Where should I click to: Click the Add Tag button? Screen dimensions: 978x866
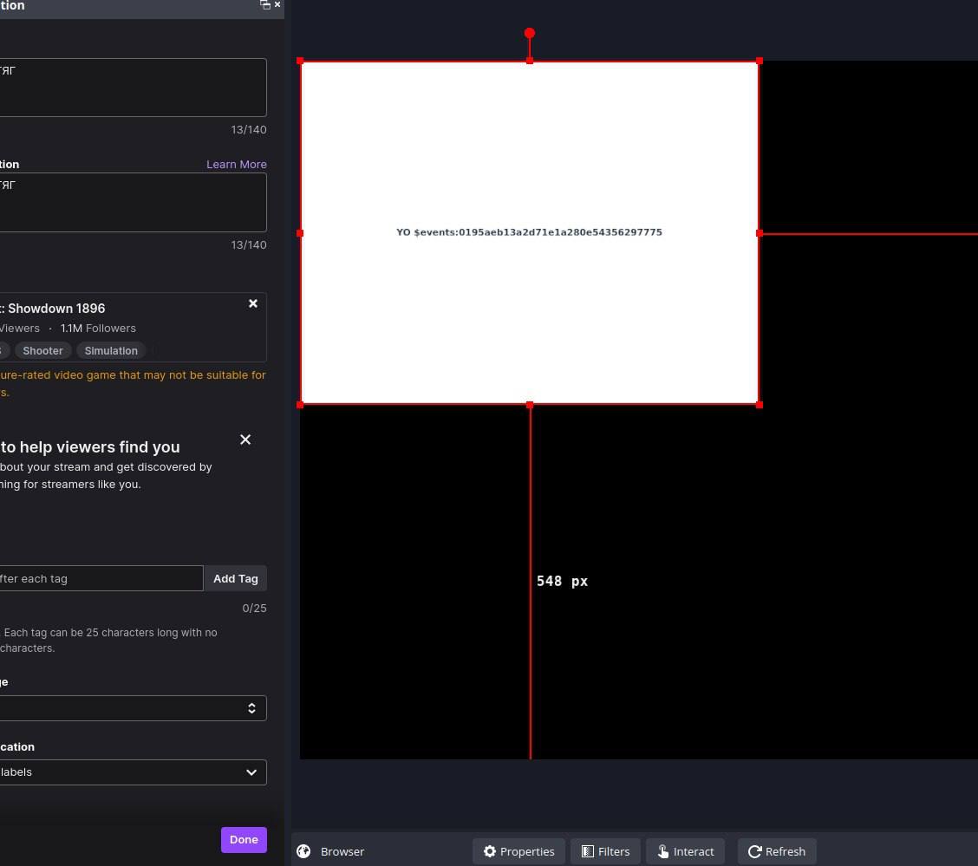[236, 578]
